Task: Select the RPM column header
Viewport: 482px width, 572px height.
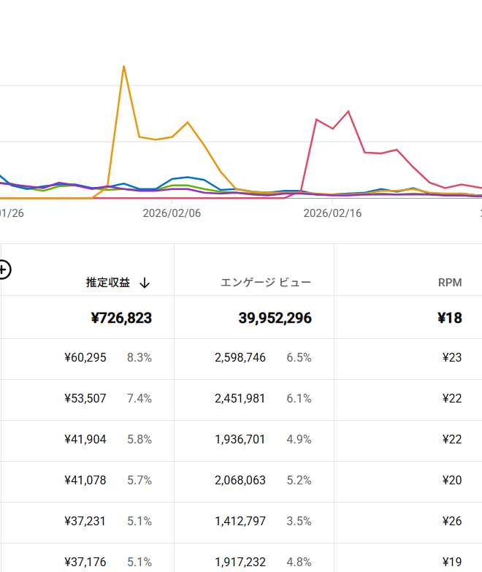Action: 450,283
